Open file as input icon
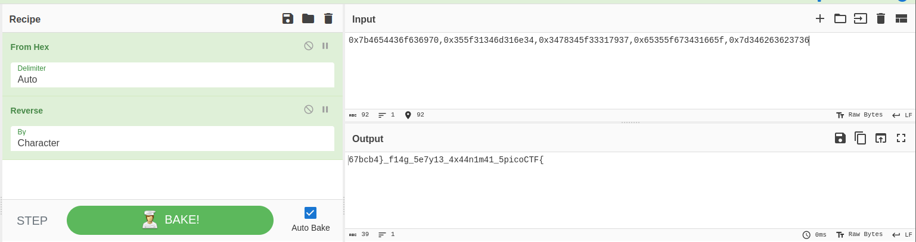This screenshot has width=916, height=242. point(861,18)
